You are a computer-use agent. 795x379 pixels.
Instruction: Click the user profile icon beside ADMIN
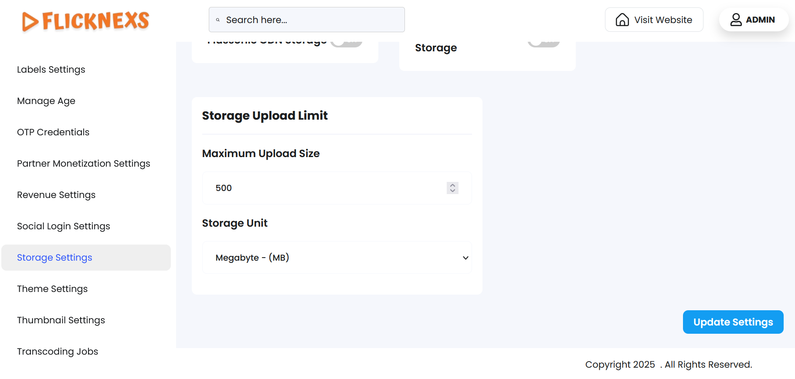click(736, 20)
